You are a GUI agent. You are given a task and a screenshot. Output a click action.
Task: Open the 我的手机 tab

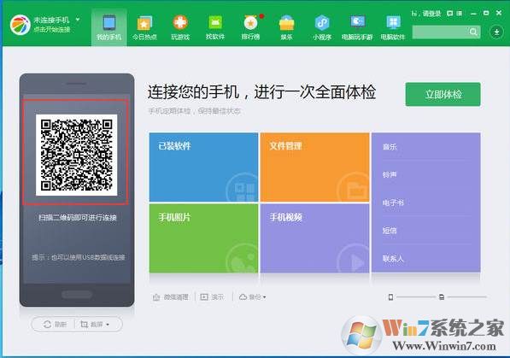pos(109,27)
